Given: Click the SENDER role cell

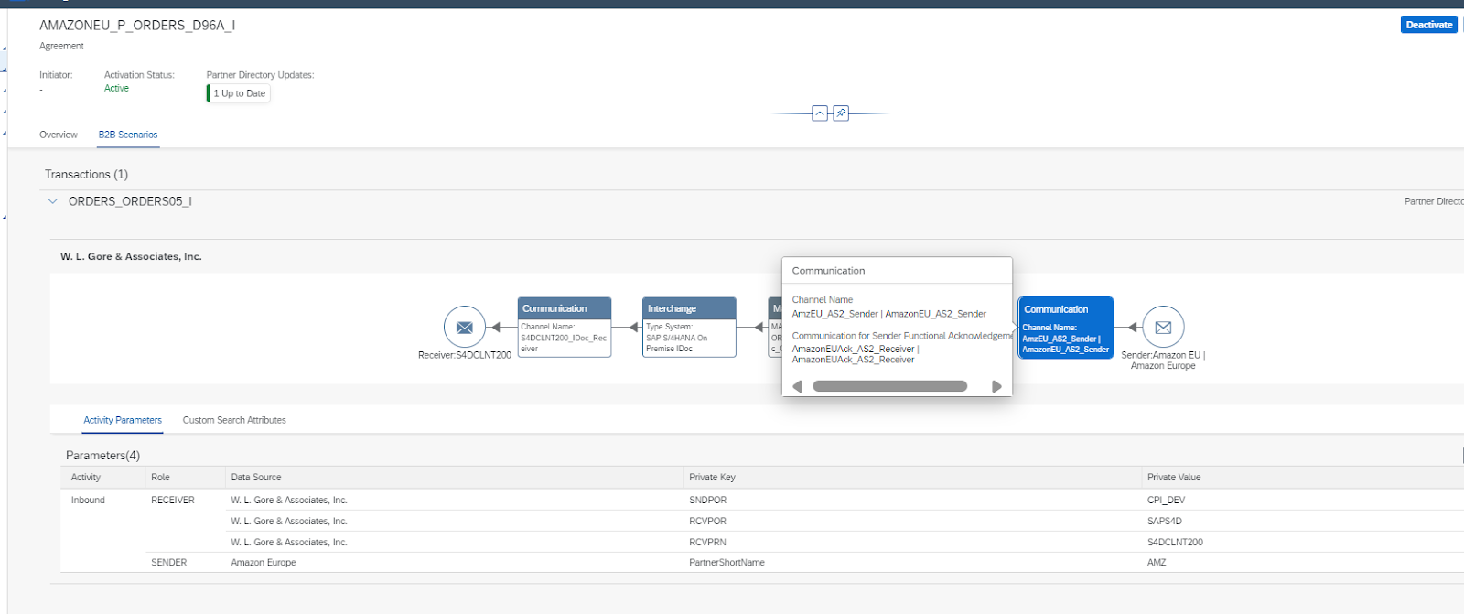Looking at the screenshot, I should (168, 562).
